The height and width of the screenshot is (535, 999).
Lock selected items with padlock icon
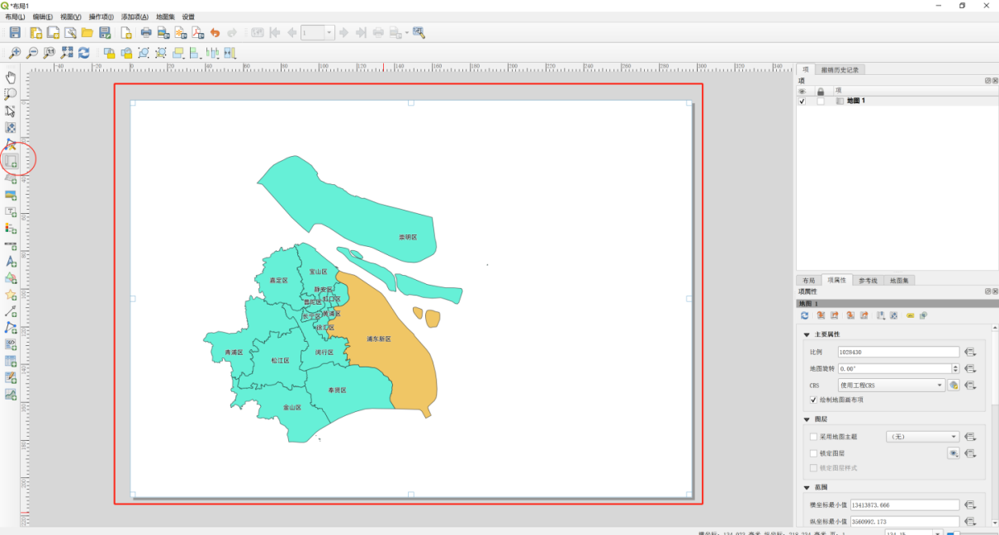(108, 54)
